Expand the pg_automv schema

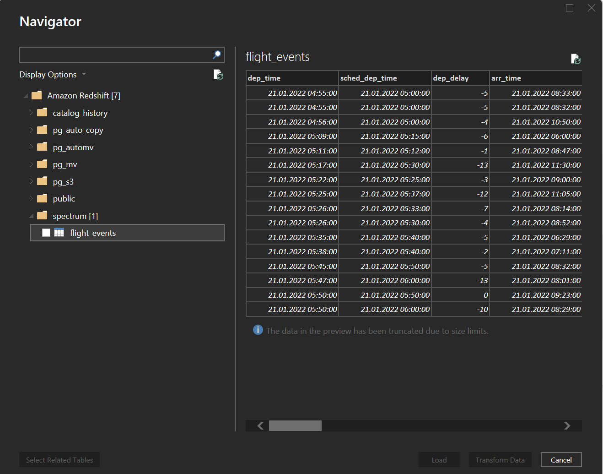coord(31,147)
